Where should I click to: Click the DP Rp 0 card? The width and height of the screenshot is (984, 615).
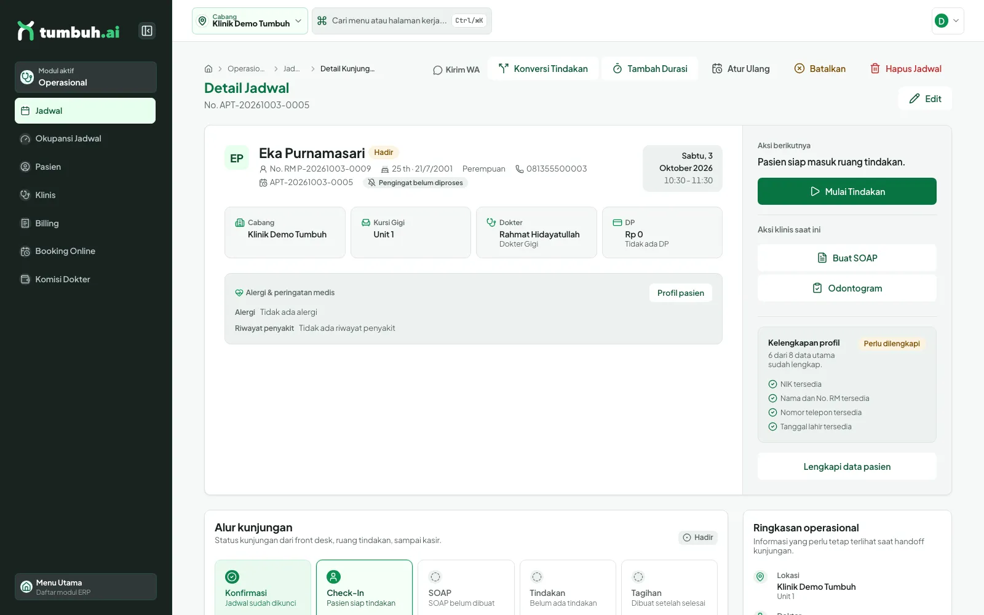point(662,232)
